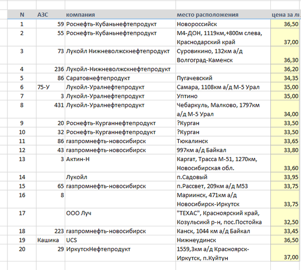The height and width of the screenshot is (270, 301).
Task: Select the 'Тюкалинск' cell
Action: (x=223, y=141)
